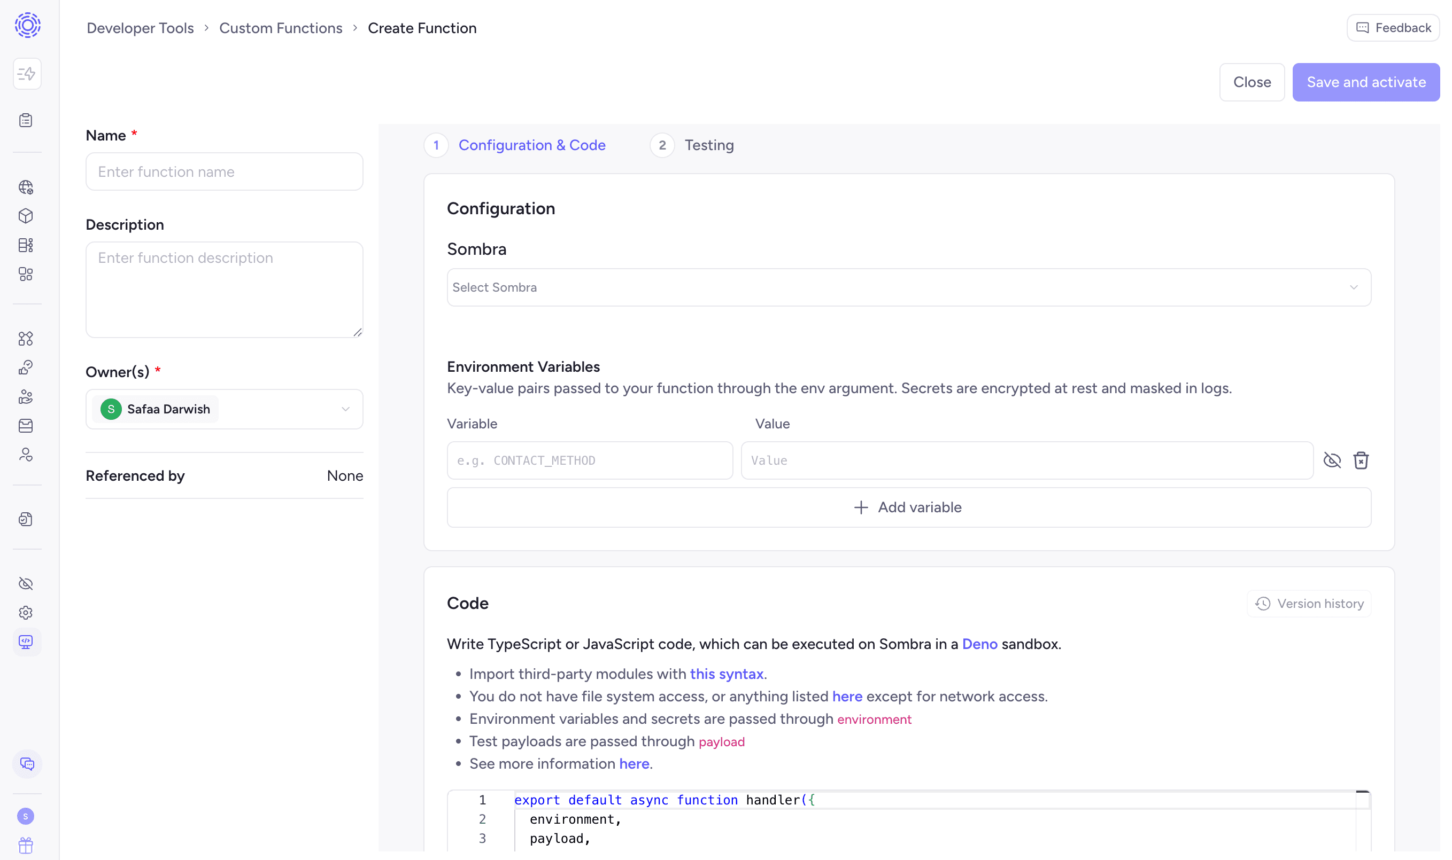Open the gift box icon in sidebar
The image size is (1452, 860).
point(26,846)
